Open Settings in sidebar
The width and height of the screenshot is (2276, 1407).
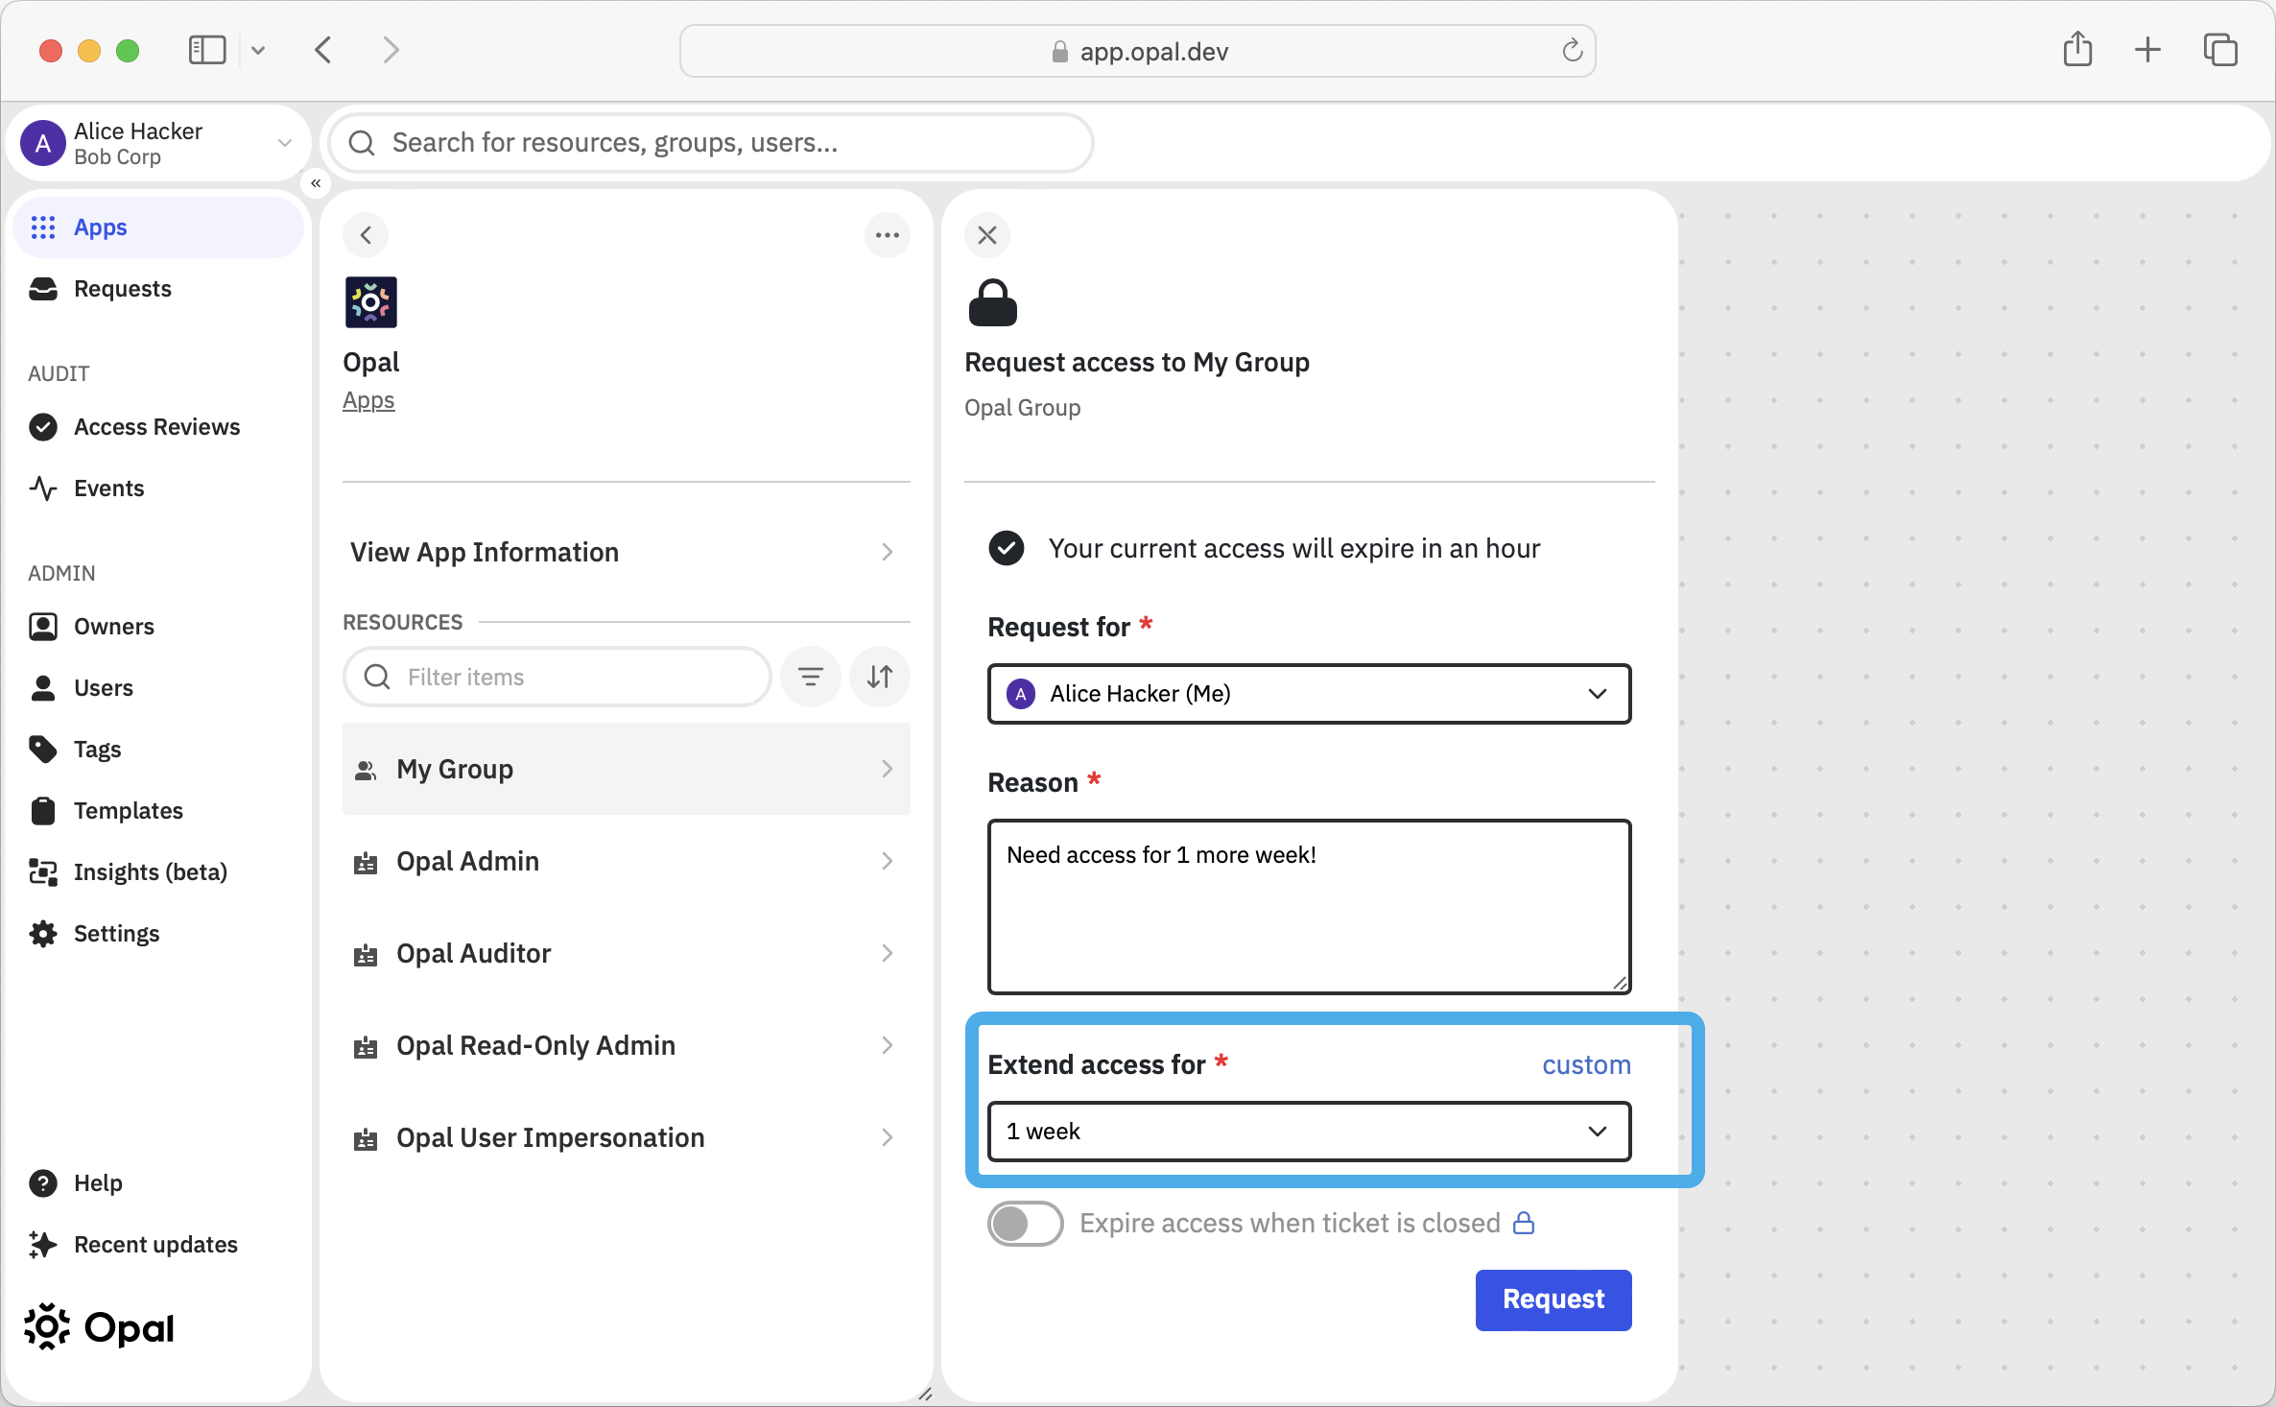(158, 934)
